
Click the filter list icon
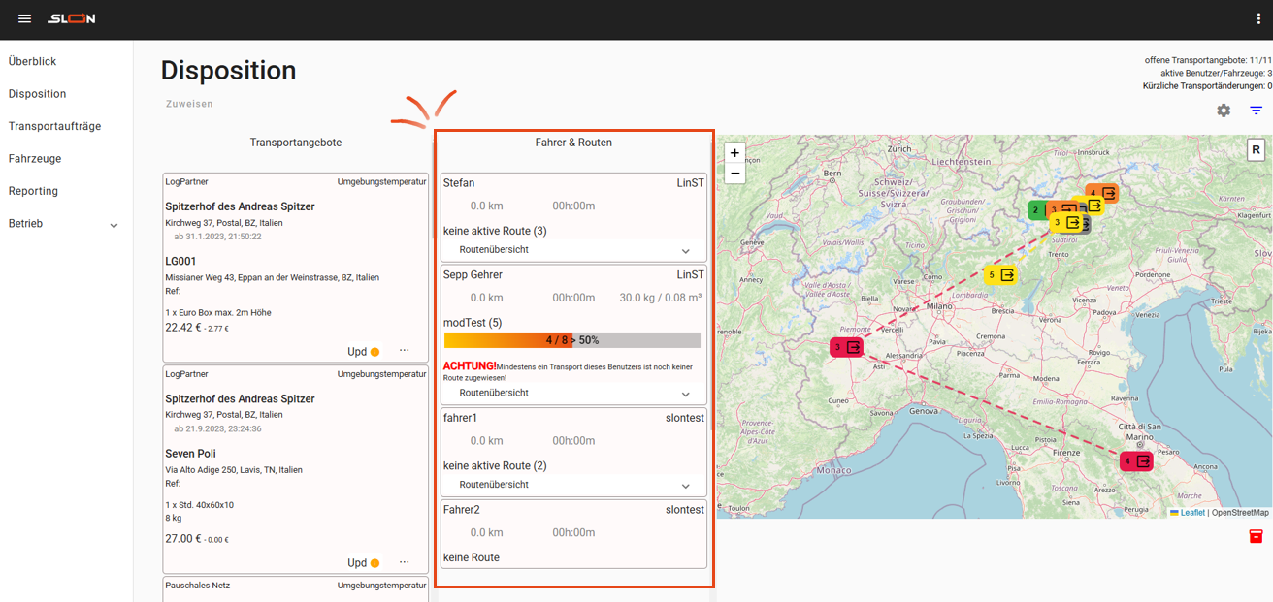pyautogui.click(x=1257, y=111)
